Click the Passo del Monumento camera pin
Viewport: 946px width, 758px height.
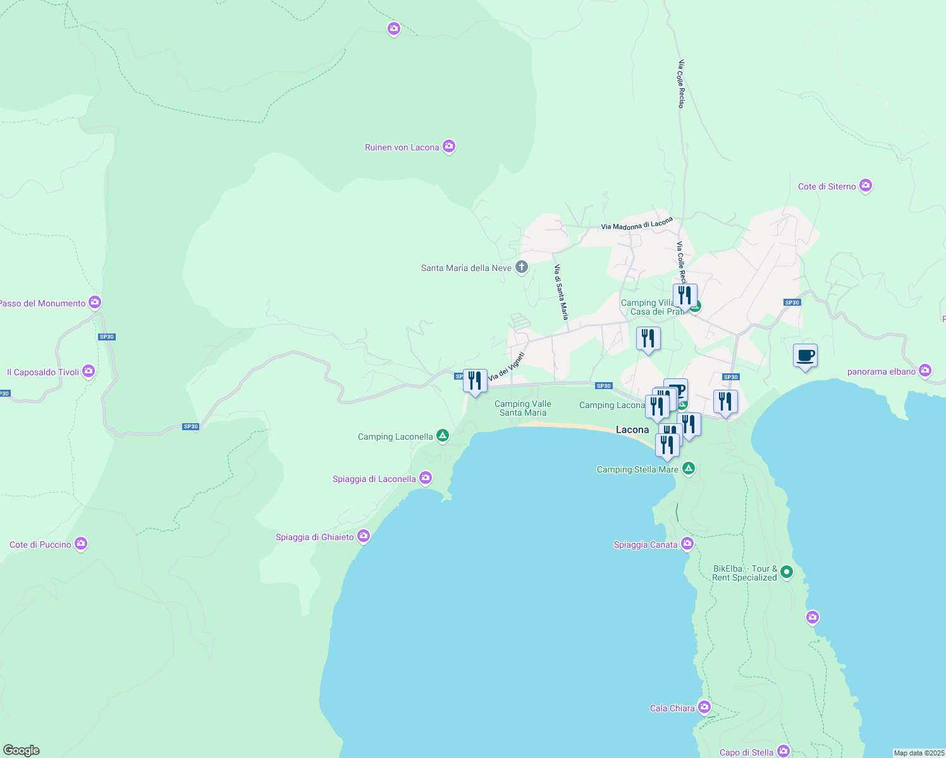95,303
